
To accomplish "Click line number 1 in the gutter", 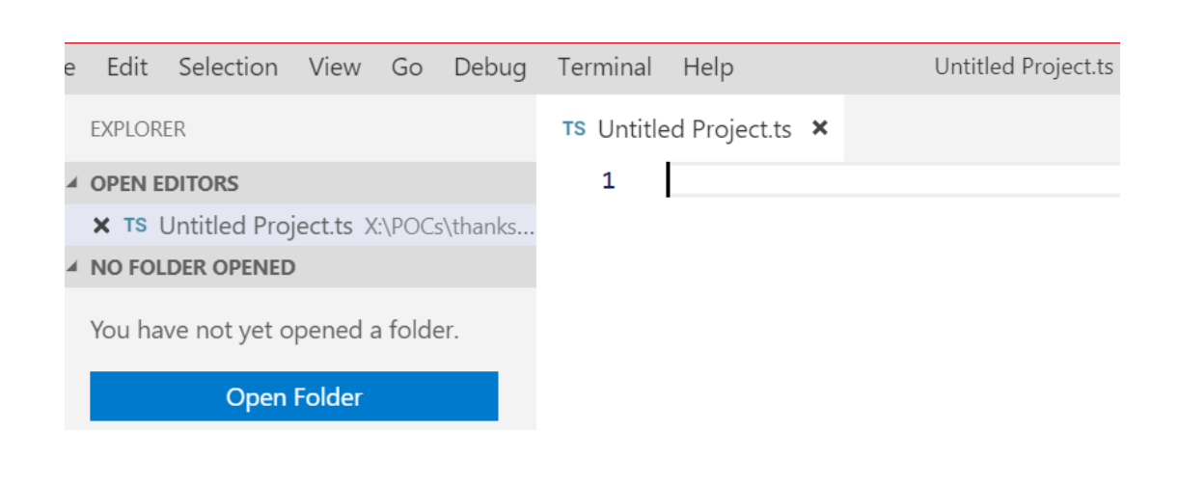I will coord(608,180).
